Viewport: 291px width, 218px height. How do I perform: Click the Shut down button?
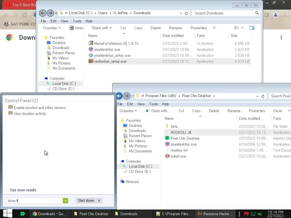(x=86, y=200)
